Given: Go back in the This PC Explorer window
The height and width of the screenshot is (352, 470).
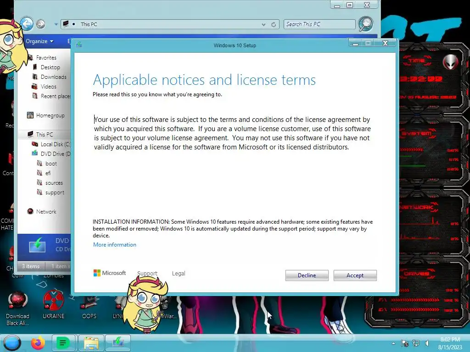Looking at the screenshot, I should tap(26, 24).
